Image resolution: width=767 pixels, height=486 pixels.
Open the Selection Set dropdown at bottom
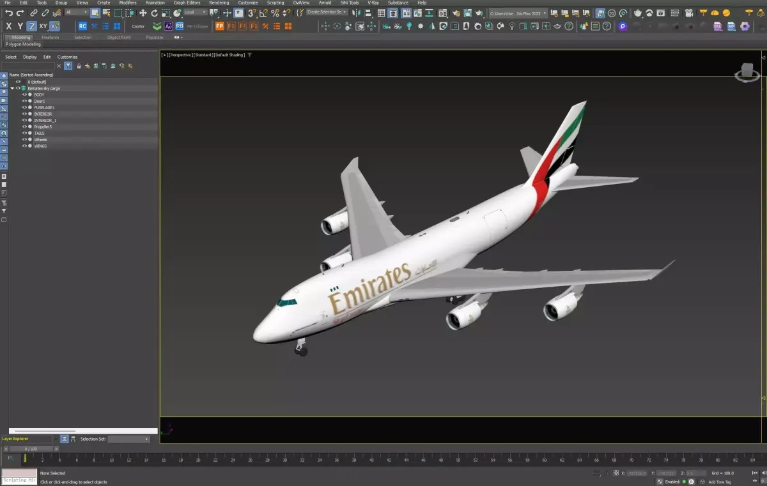[128, 439]
